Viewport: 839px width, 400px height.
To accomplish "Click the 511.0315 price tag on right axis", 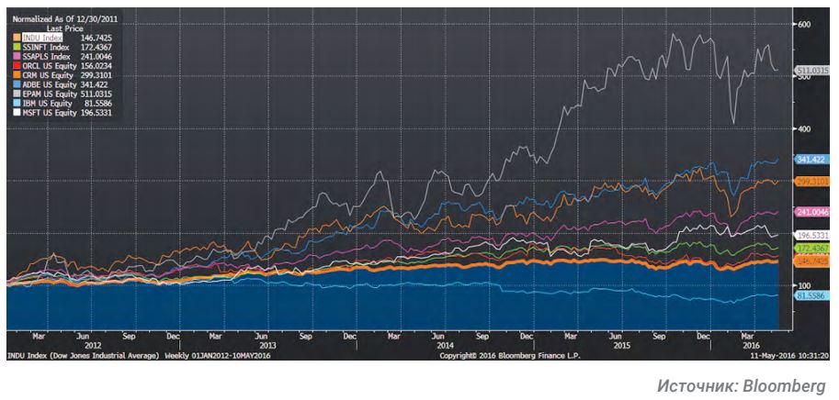I will [808, 70].
